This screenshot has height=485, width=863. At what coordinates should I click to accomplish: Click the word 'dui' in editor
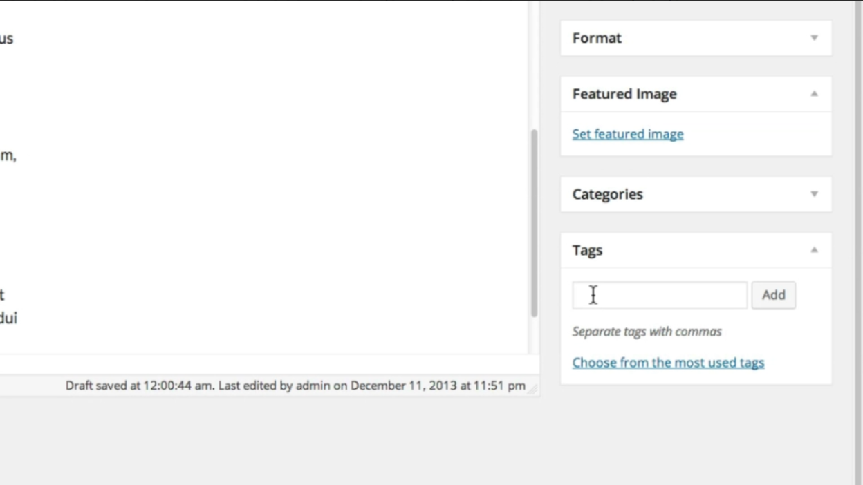coord(8,318)
